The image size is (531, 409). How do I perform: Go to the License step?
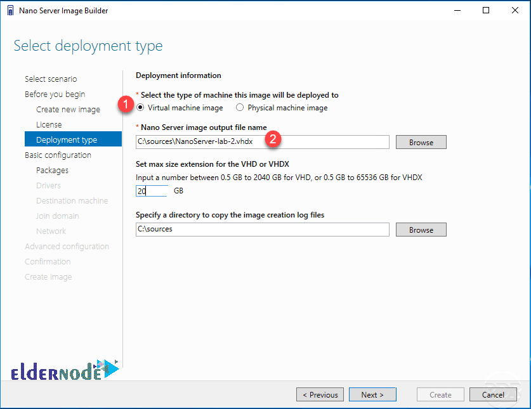(x=49, y=124)
